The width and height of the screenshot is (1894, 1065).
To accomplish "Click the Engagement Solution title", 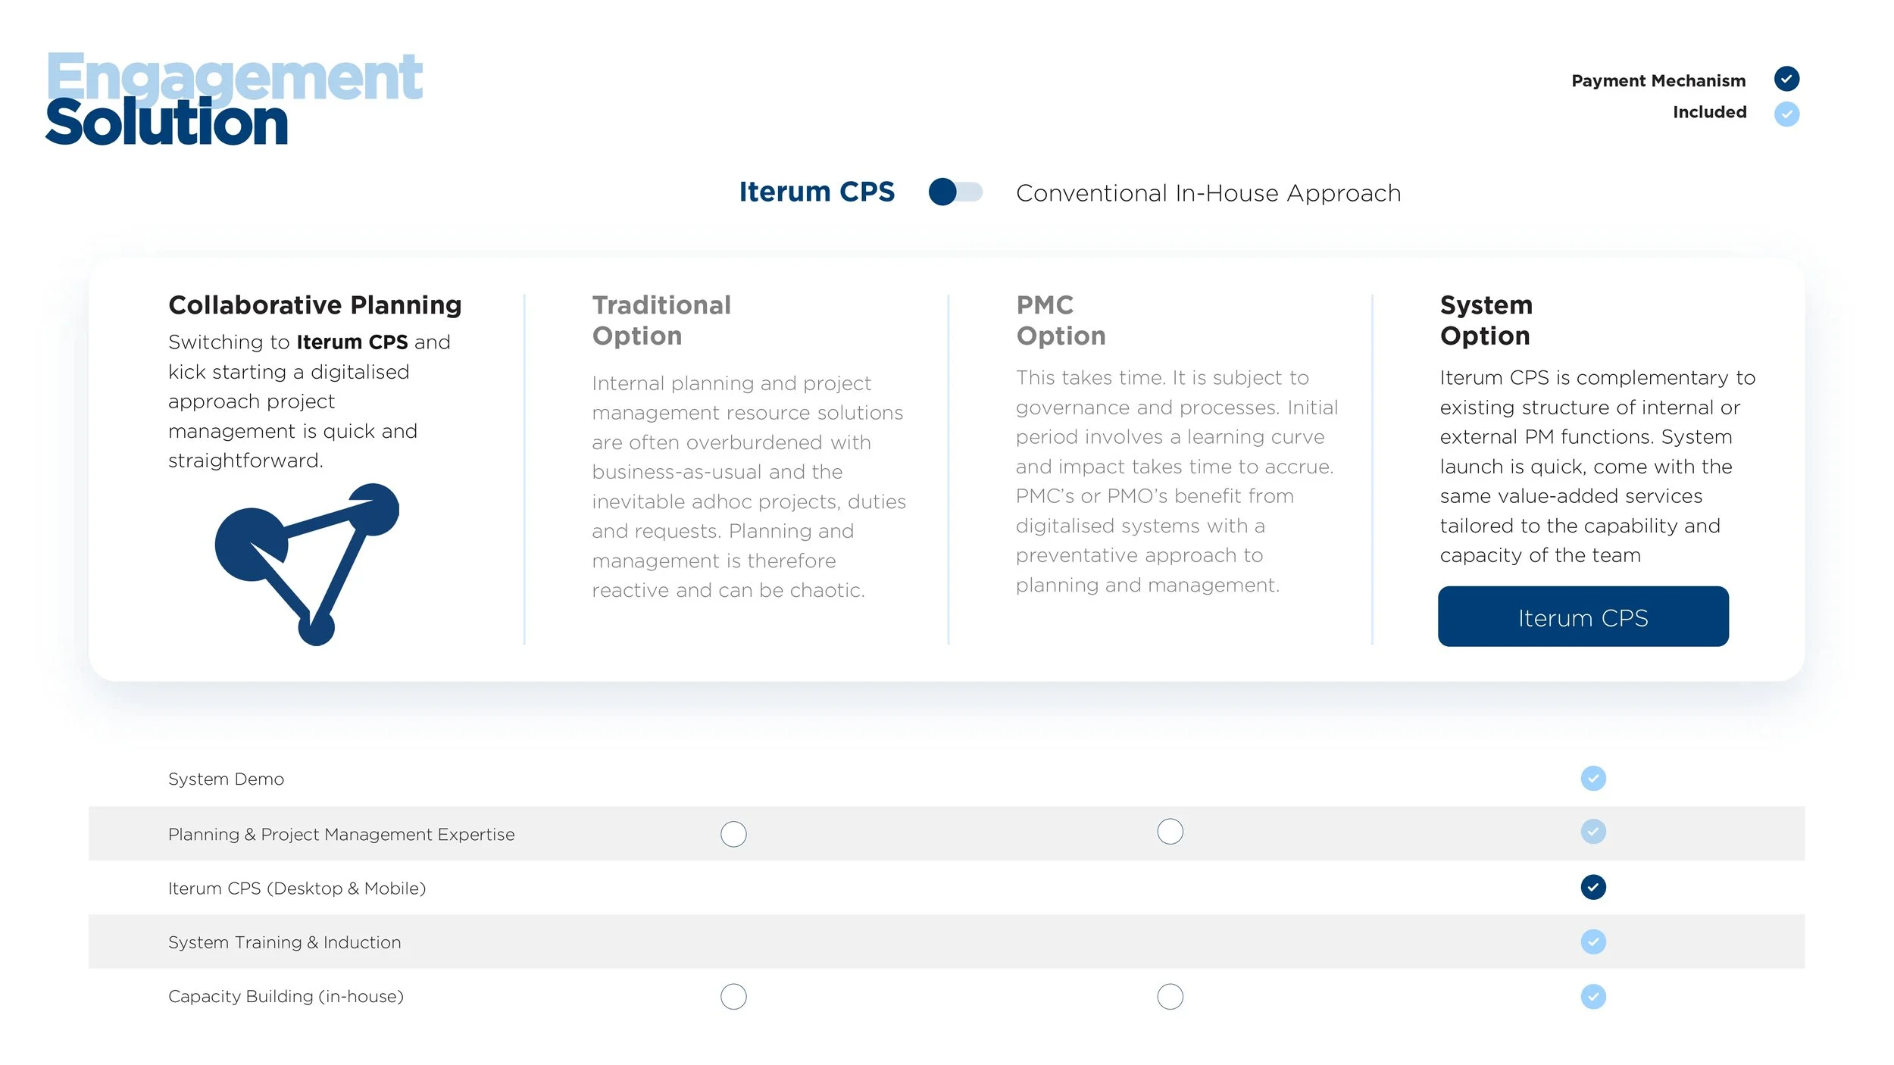I will click(x=233, y=98).
